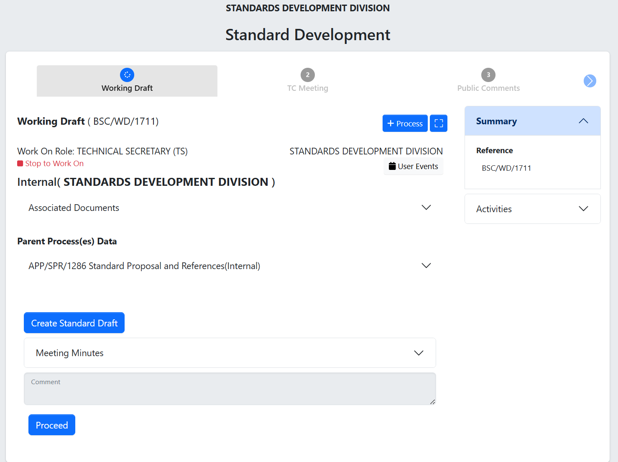Click the calendar icon in User Events
Screen dimensions: 618x462
[392, 166]
